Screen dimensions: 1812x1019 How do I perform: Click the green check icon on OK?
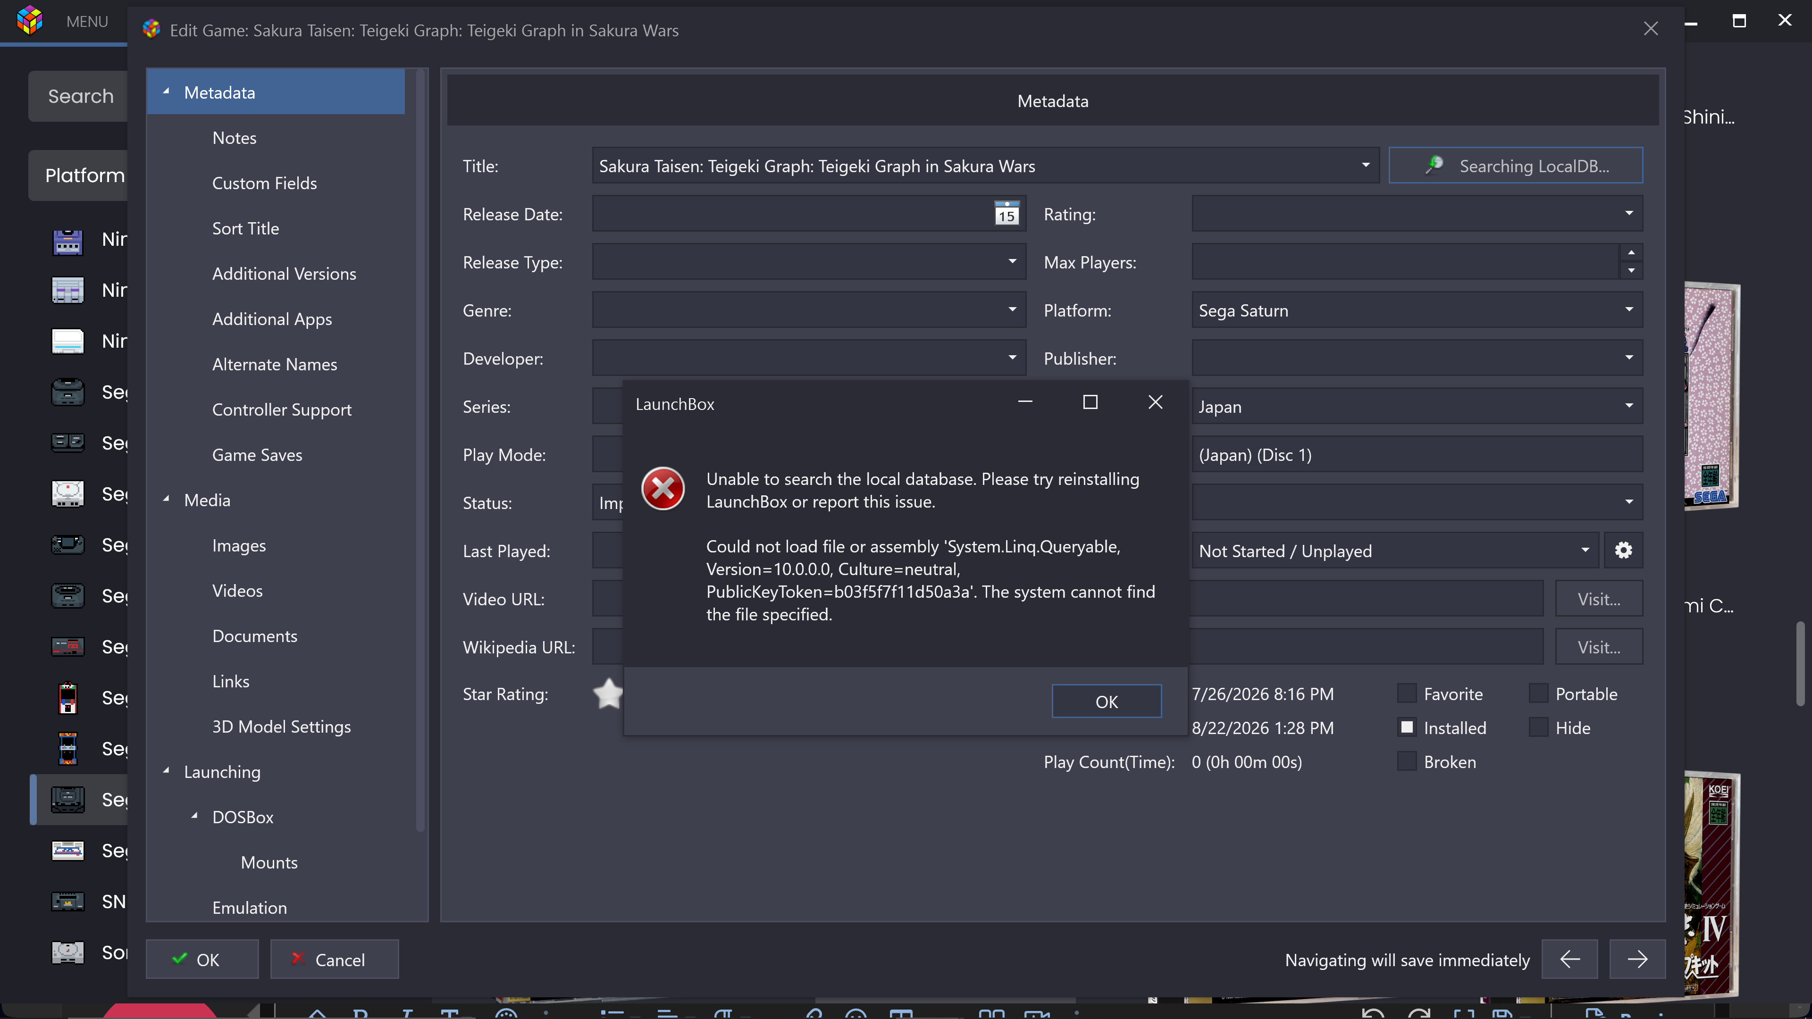click(x=179, y=959)
